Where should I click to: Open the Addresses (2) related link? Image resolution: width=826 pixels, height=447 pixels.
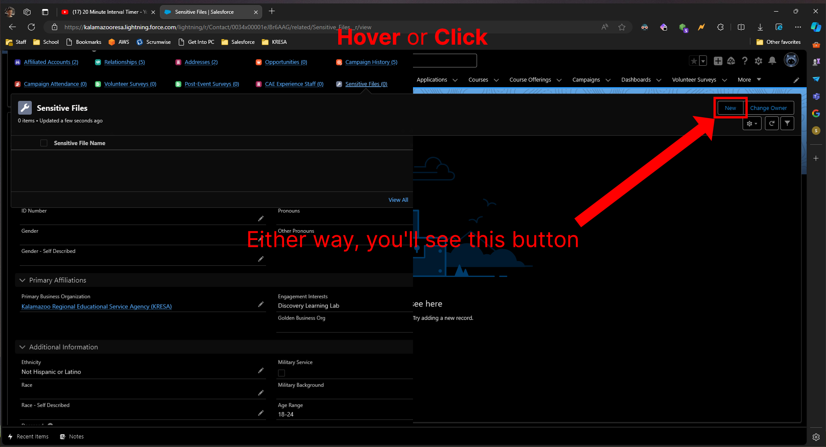201,62
